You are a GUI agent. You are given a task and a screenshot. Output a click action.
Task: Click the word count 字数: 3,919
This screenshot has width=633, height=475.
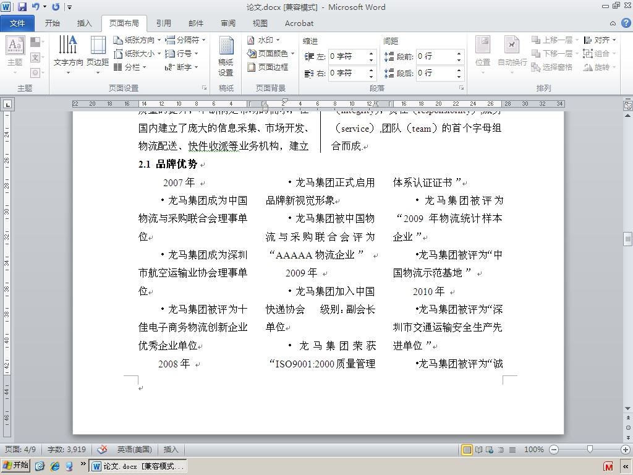click(x=67, y=450)
